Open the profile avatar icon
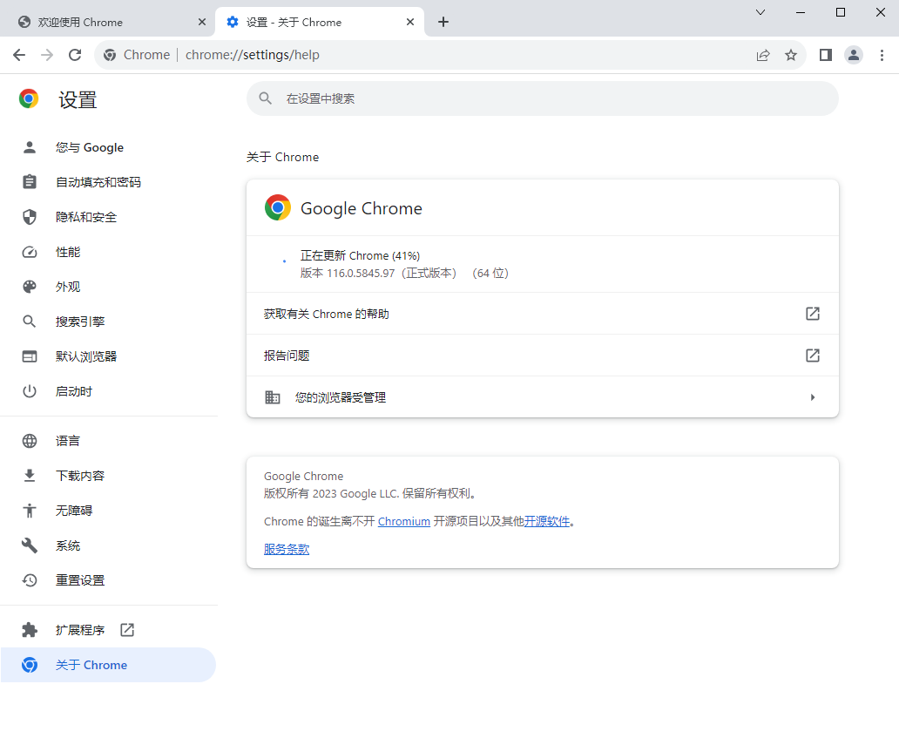This screenshot has width=899, height=745. pyautogui.click(x=854, y=55)
